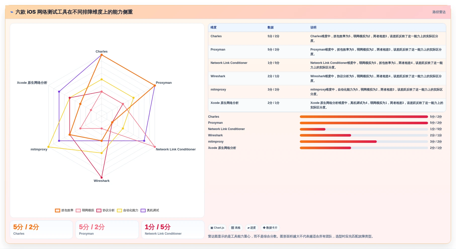Click the Wireshark axis label on radar
The image size is (456, 249).
pos(102,181)
